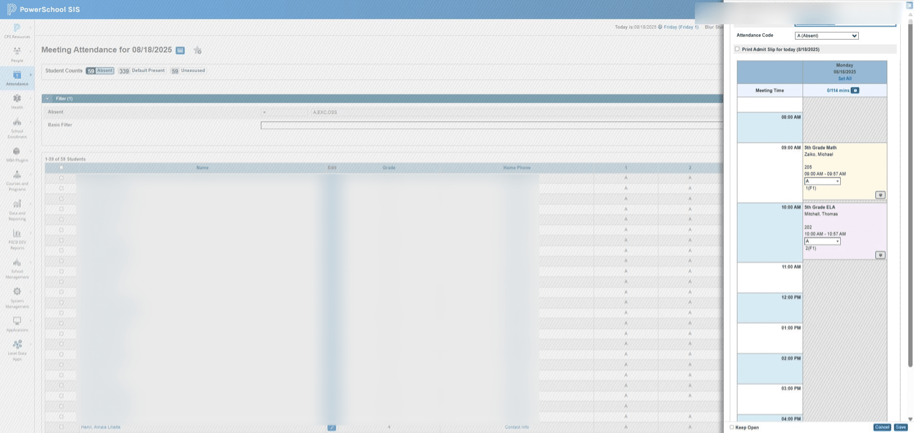The width and height of the screenshot is (914, 433).
Task: Sort table by Name column header
Action: [x=202, y=167]
